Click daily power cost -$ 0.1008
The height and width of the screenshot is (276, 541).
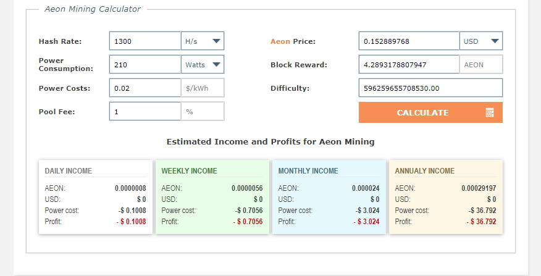132,211
